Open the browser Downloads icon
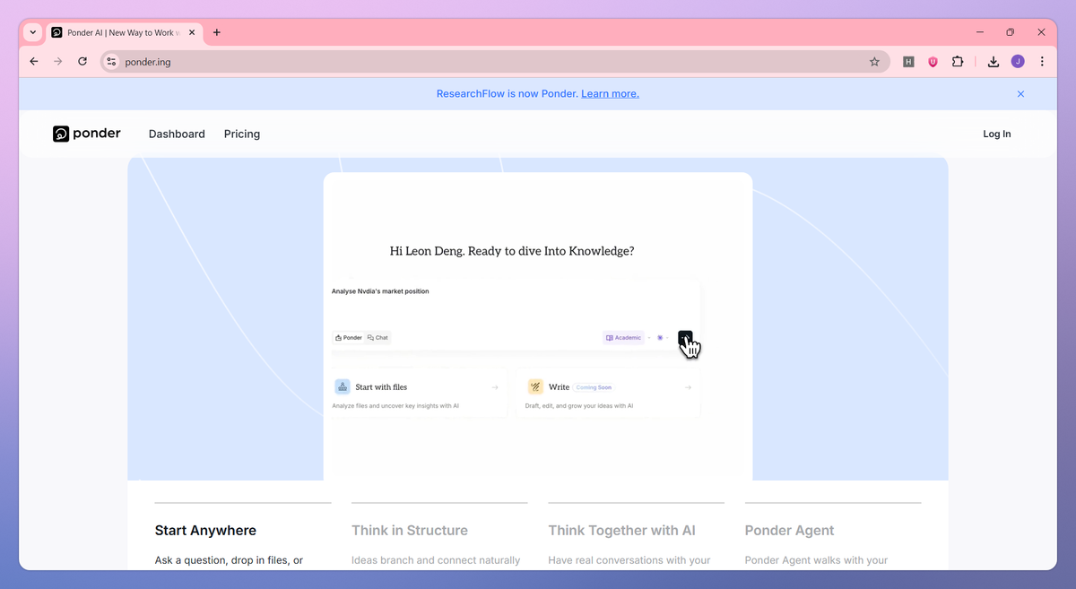 (993, 61)
